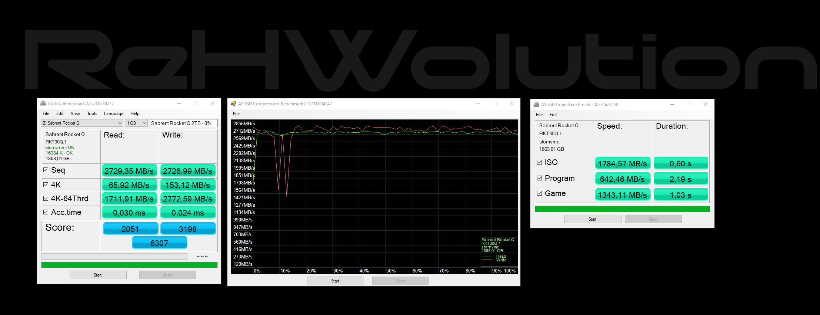The image size is (820, 315).
Task: Click the Program speed 642,46 MB/s
Action: pyautogui.click(x=623, y=179)
